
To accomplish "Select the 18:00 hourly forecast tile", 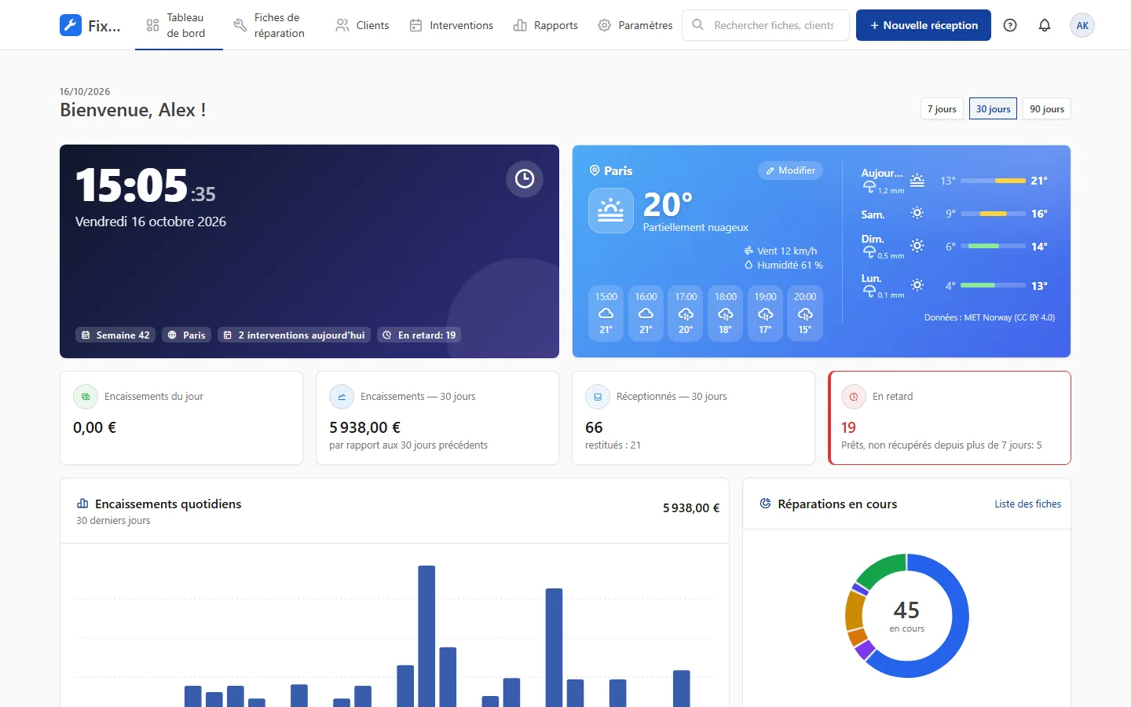I will point(725,313).
